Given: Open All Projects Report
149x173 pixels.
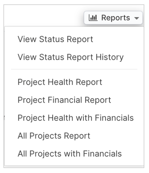Looking at the screenshot, I should pyautogui.click(x=74, y=136).
